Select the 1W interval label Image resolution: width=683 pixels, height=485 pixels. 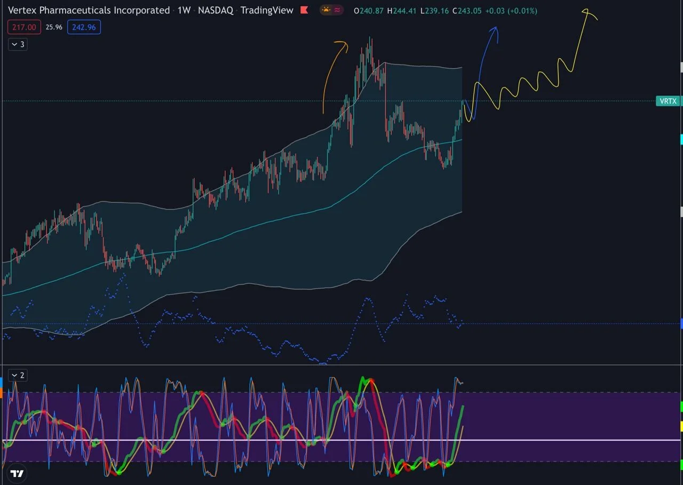tap(184, 10)
